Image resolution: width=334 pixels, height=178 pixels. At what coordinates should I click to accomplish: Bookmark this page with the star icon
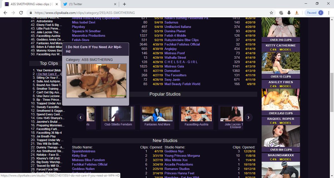[x=271, y=13]
